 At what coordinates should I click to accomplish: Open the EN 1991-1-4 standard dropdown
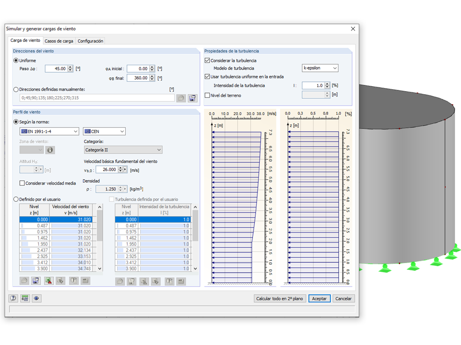click(49, 131)
